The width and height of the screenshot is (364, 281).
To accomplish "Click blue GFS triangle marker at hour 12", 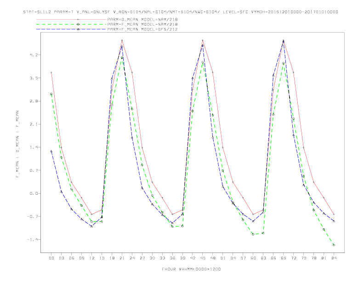I will click(92, 226).
